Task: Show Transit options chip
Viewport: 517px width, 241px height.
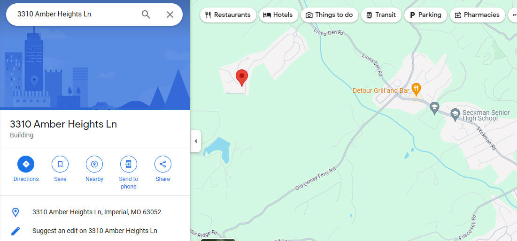Action: point(381,15)
